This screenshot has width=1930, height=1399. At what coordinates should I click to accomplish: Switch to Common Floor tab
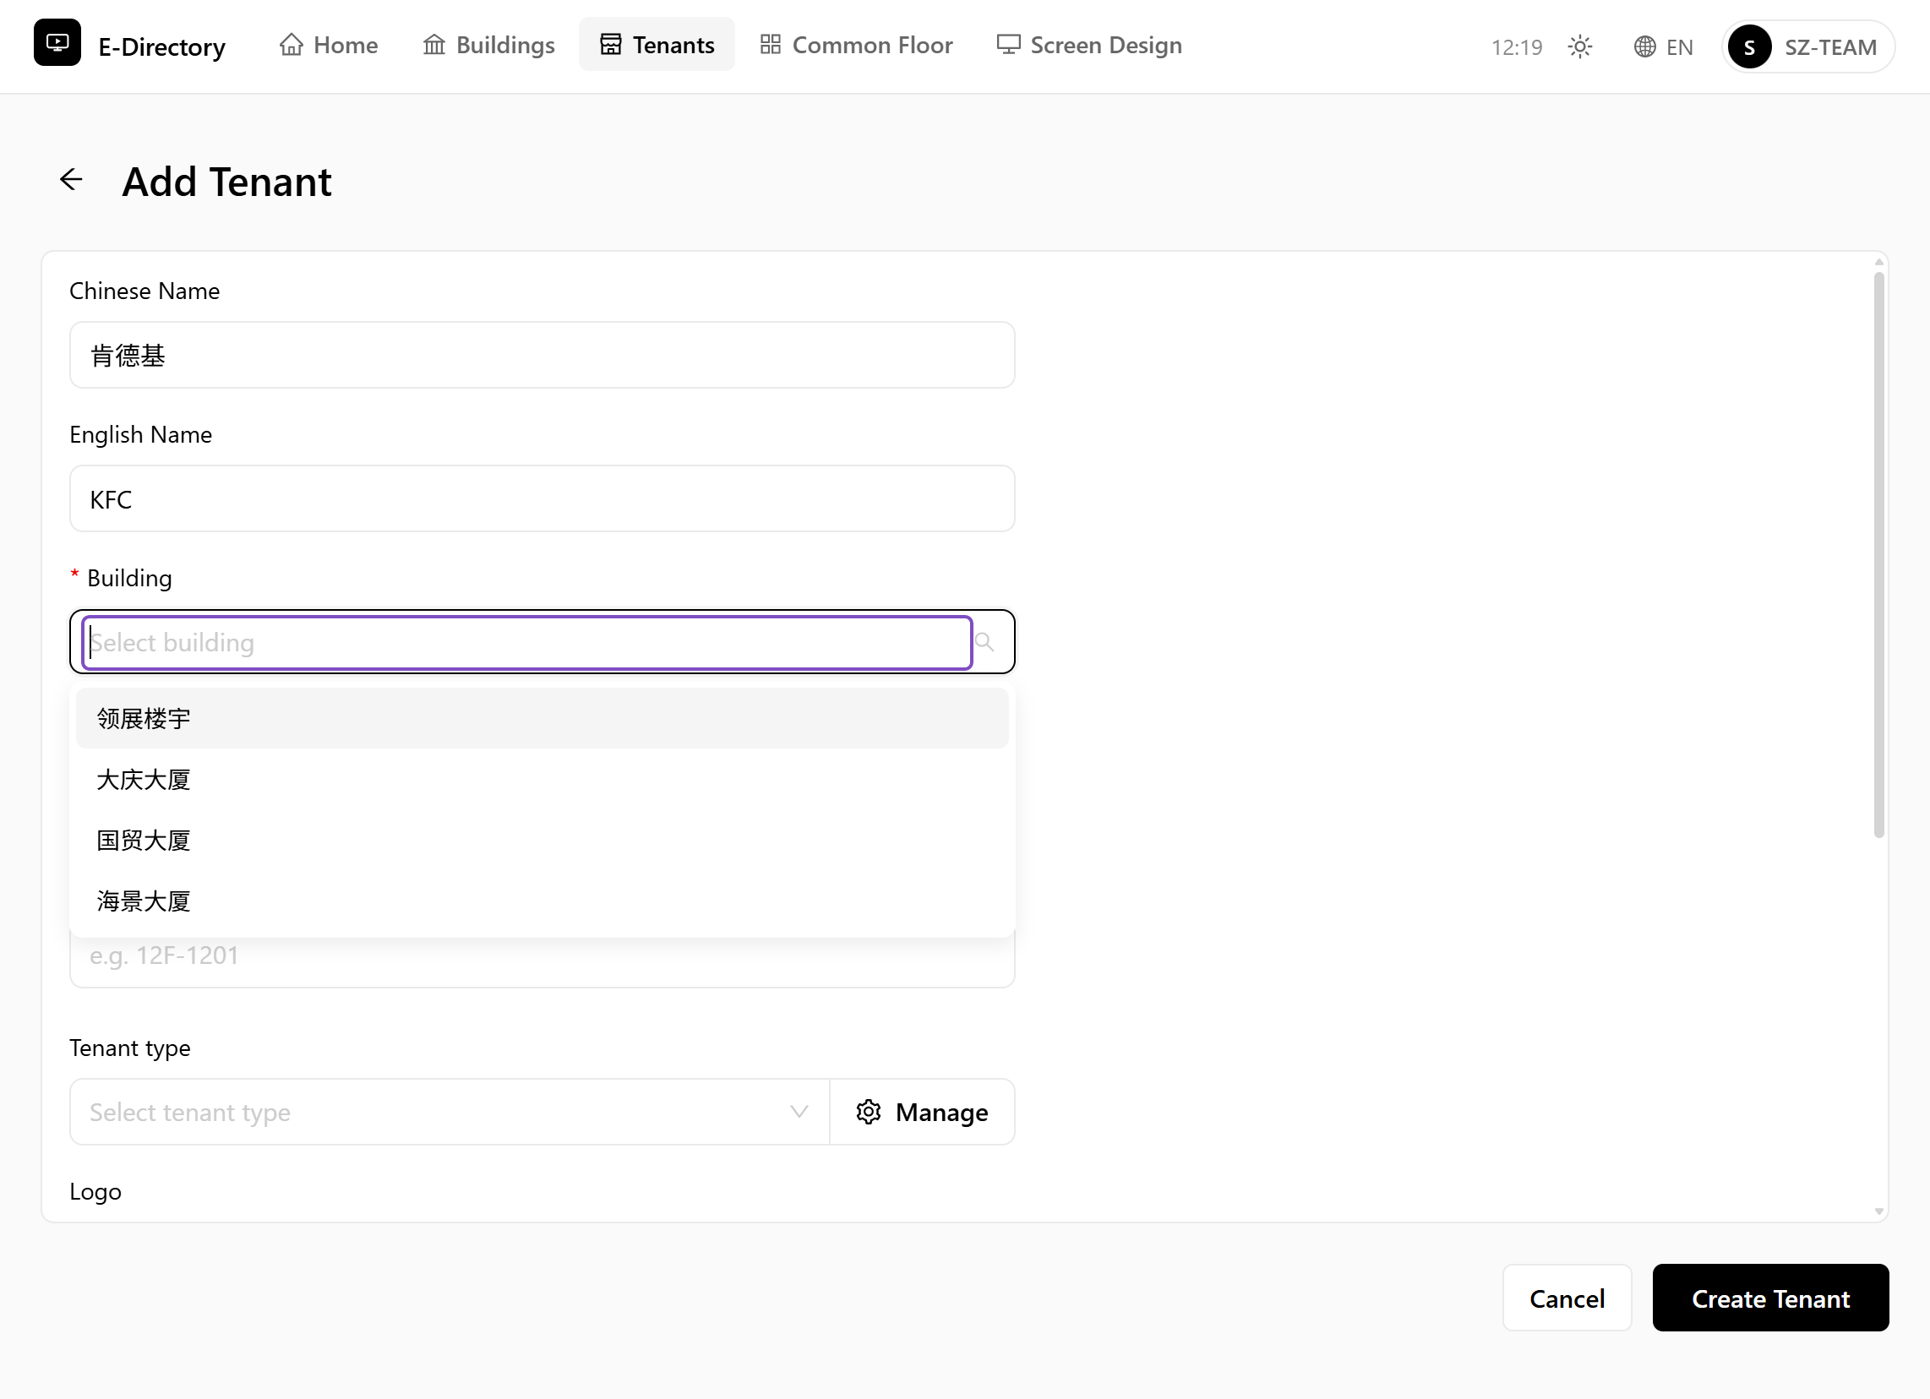(856, 44)
